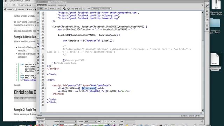Image resolution: width=224 pixels, height=126 pixels.
Task: Switch to the index.html document tab
Action: coord(43,2)
